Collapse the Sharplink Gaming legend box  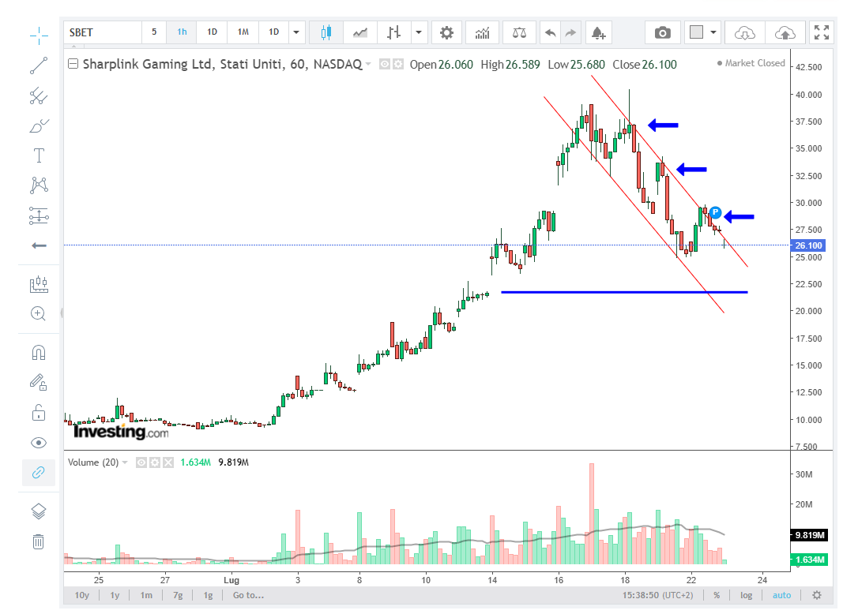(x=73, y=64)
